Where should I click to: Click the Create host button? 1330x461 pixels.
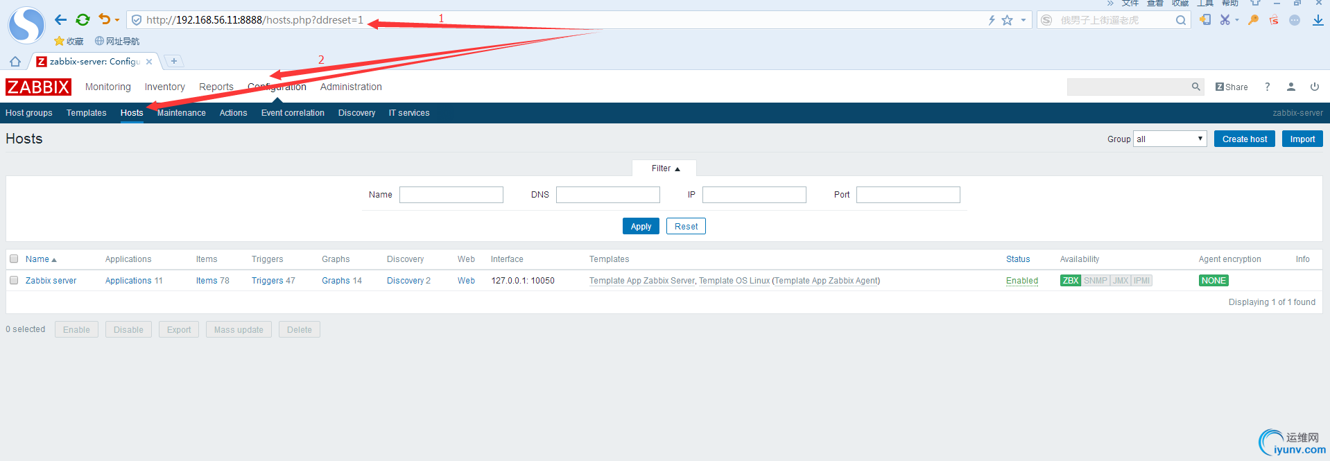click(x=1245, y=139)
